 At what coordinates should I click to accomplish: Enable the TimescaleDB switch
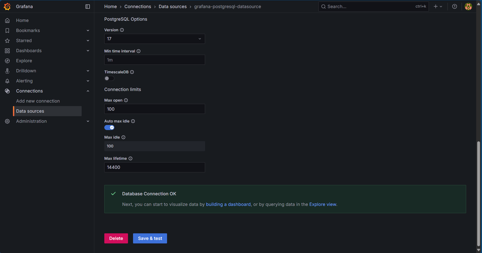[109, 78]
